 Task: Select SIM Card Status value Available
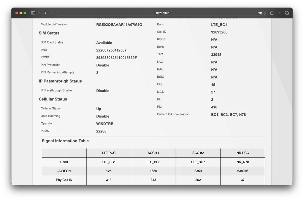click(x=104, y=43)
